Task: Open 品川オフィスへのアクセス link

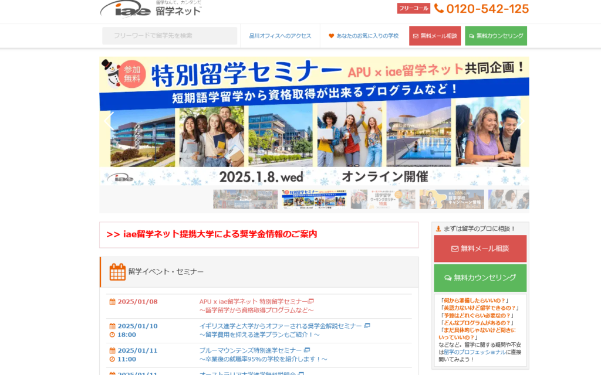Action: pyautogui.click(x=280, y=36)
